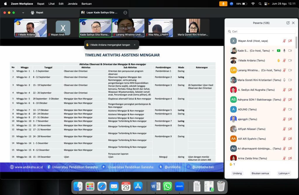The height and width of the screenshot is (195, 299).
Task: Open the Zoom Workplace app menu
Action: click(22, 4)
